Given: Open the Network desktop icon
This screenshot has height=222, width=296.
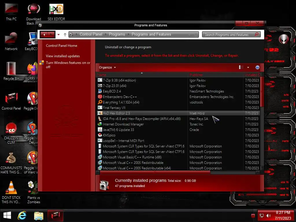Looking at the screenshot, I should pos(11,42).
